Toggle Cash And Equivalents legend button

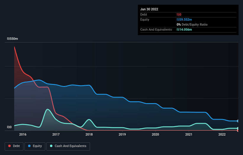coord(68,146)
